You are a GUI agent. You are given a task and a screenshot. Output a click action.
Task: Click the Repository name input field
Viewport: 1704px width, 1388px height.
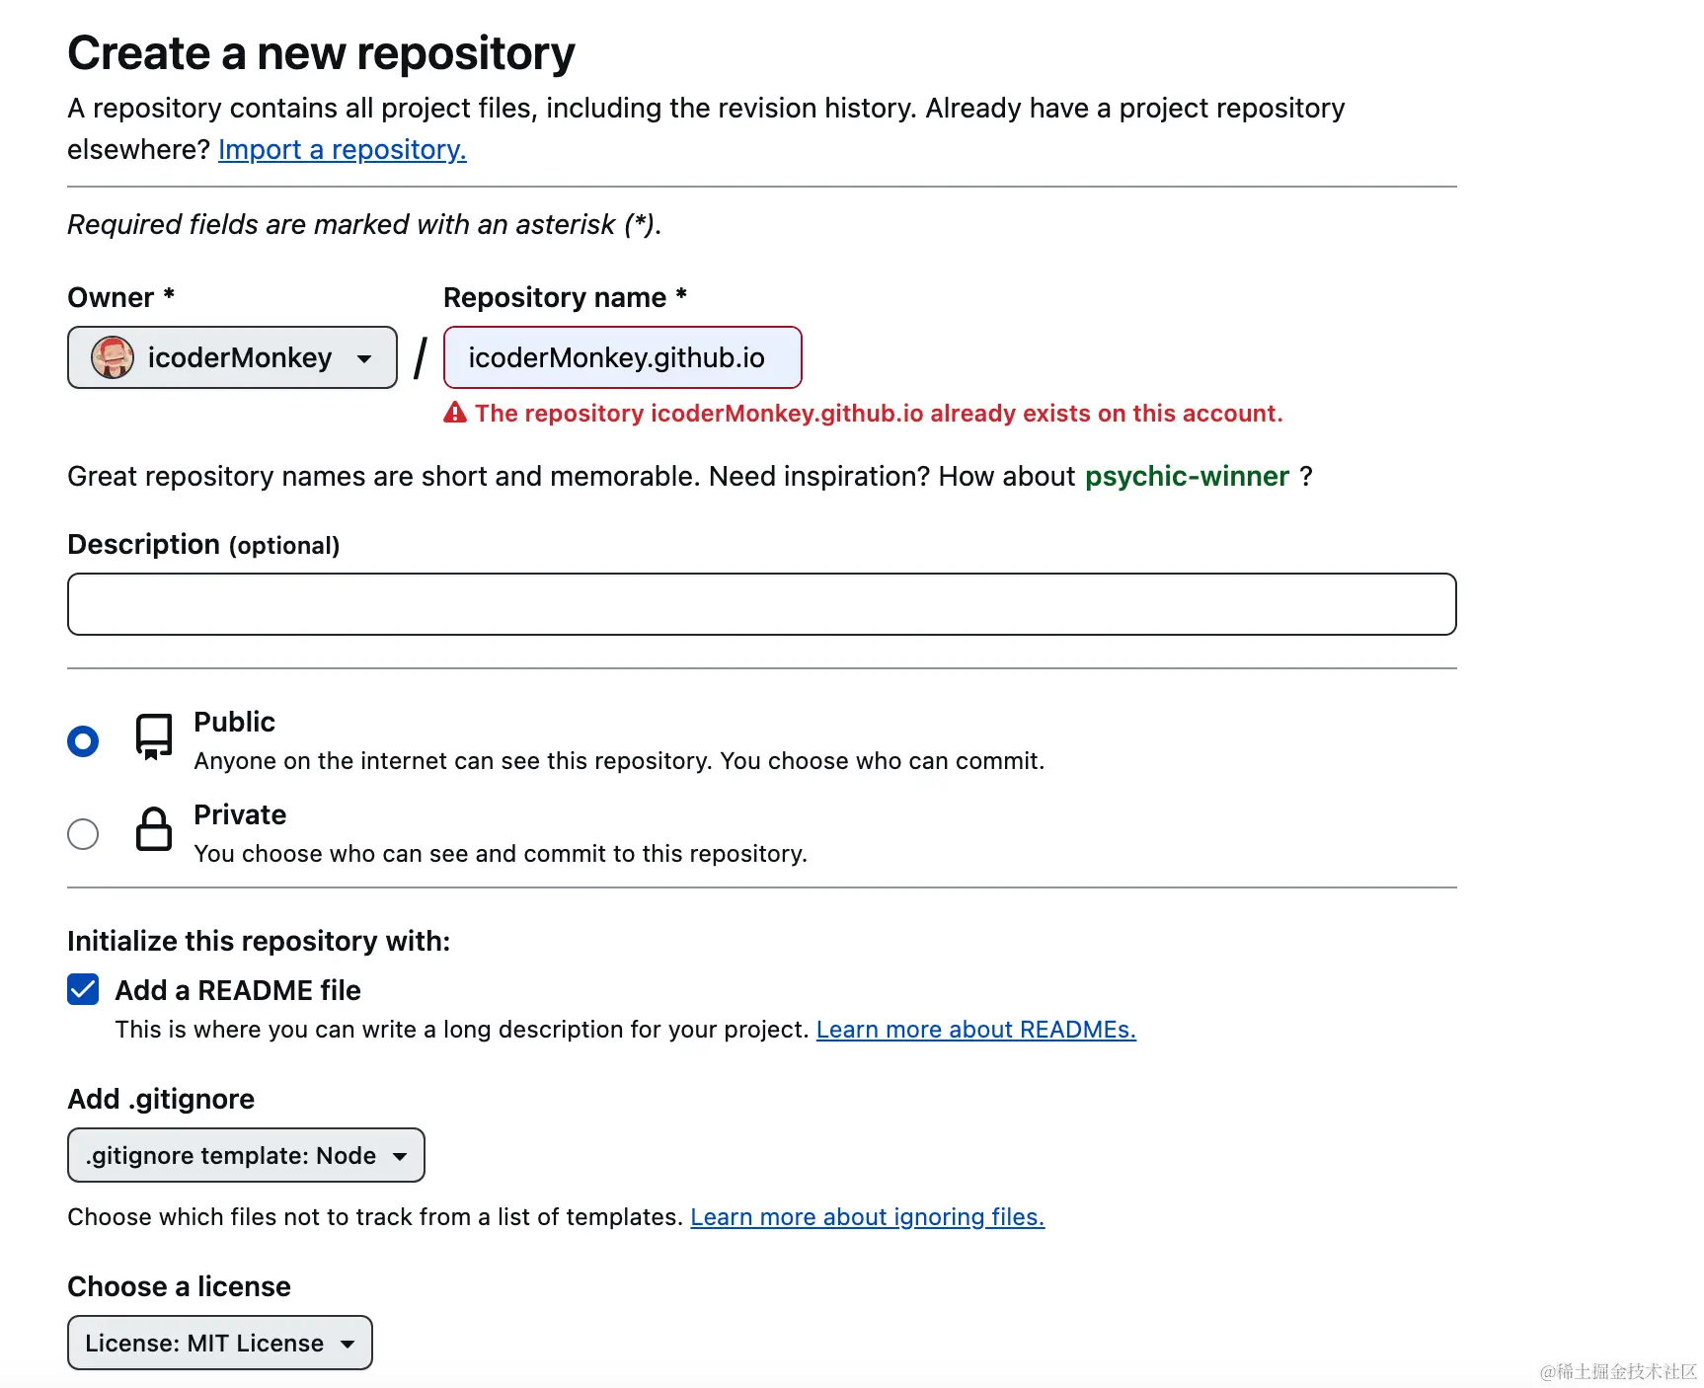click(x=623, y=357)
